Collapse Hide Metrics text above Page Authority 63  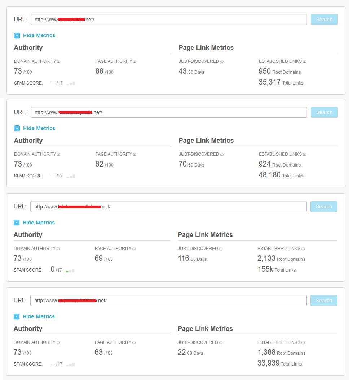pos(39,316)
